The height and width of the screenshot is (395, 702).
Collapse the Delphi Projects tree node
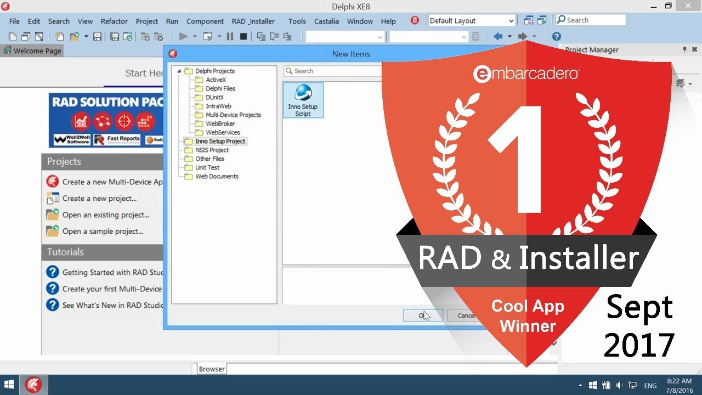[179, 71]
